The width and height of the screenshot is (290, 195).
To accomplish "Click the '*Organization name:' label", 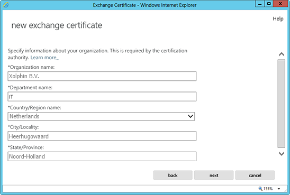I will point(31,67).
